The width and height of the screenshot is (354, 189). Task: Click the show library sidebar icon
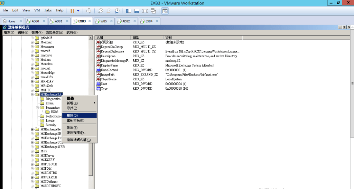click(129, 11)
